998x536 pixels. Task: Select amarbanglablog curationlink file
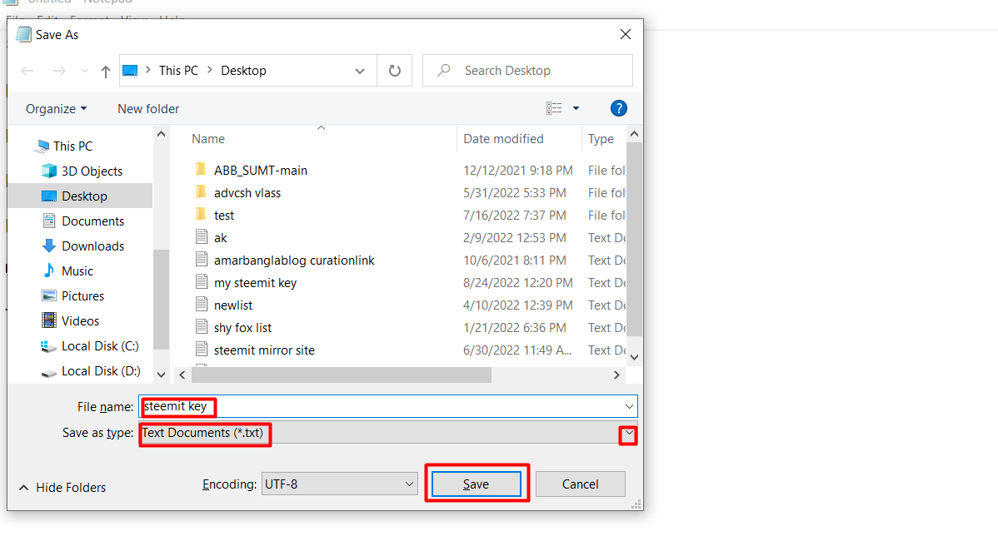click(x=294, y=260)
